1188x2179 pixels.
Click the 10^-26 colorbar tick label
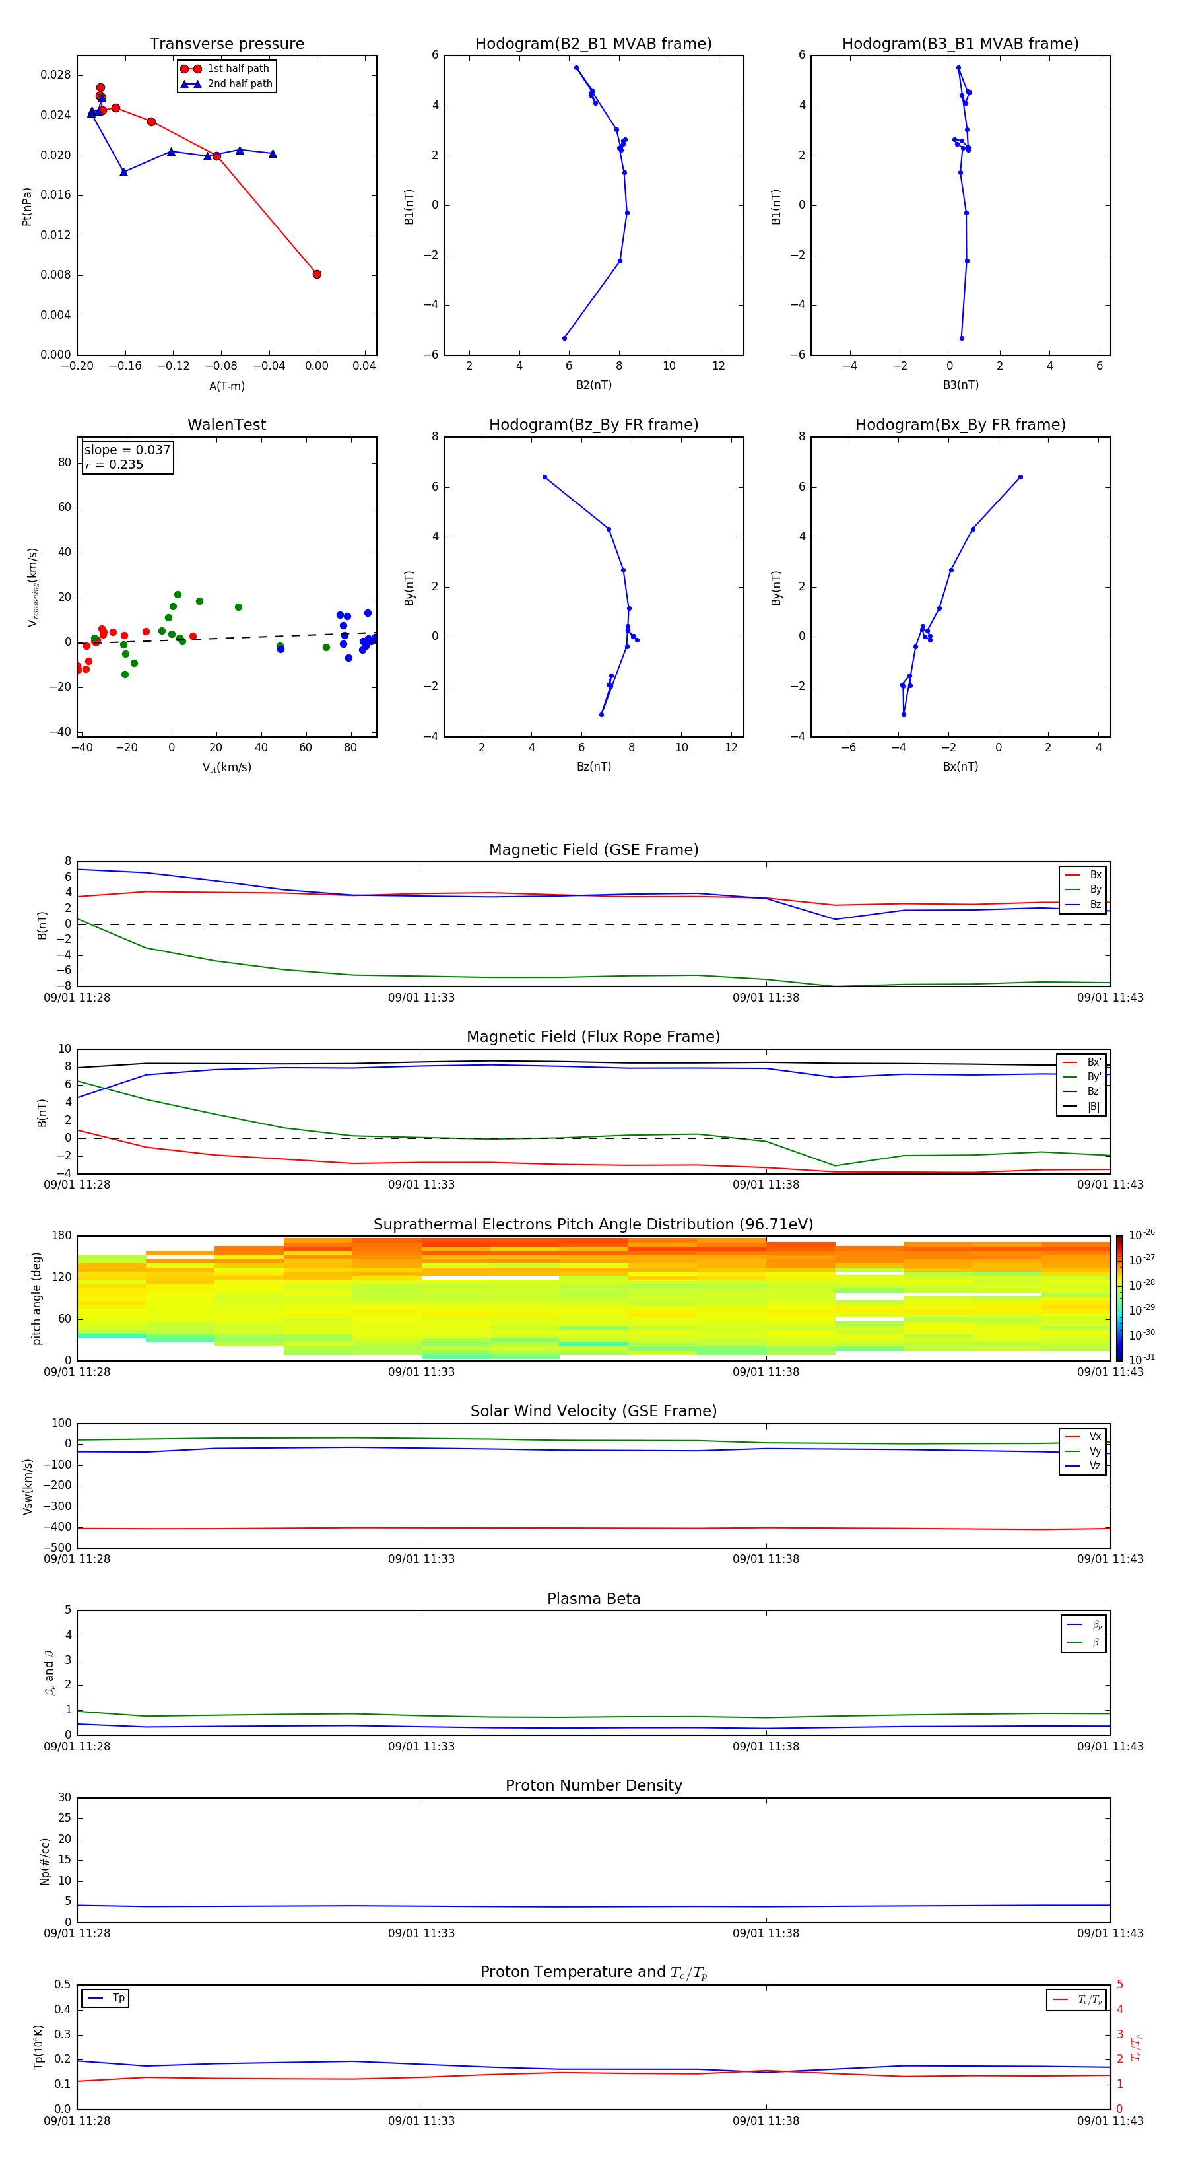(1142, 1235)
